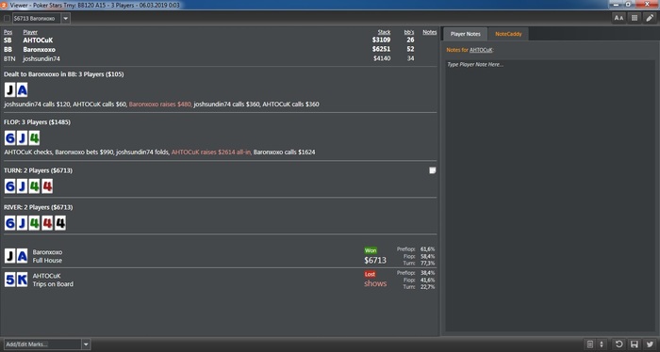The image size is (660, 352).
Task: Click the red Lost badge
Action: pyautogui.click(x=370, y=274)
